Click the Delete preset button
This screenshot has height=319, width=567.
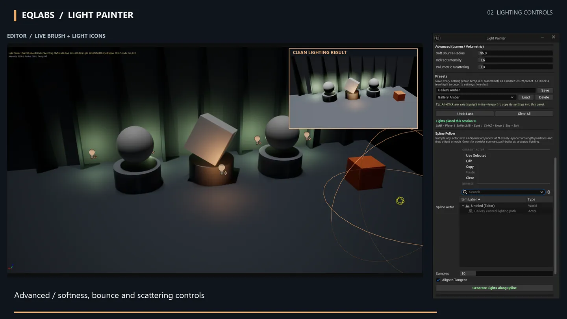(544, 97)
